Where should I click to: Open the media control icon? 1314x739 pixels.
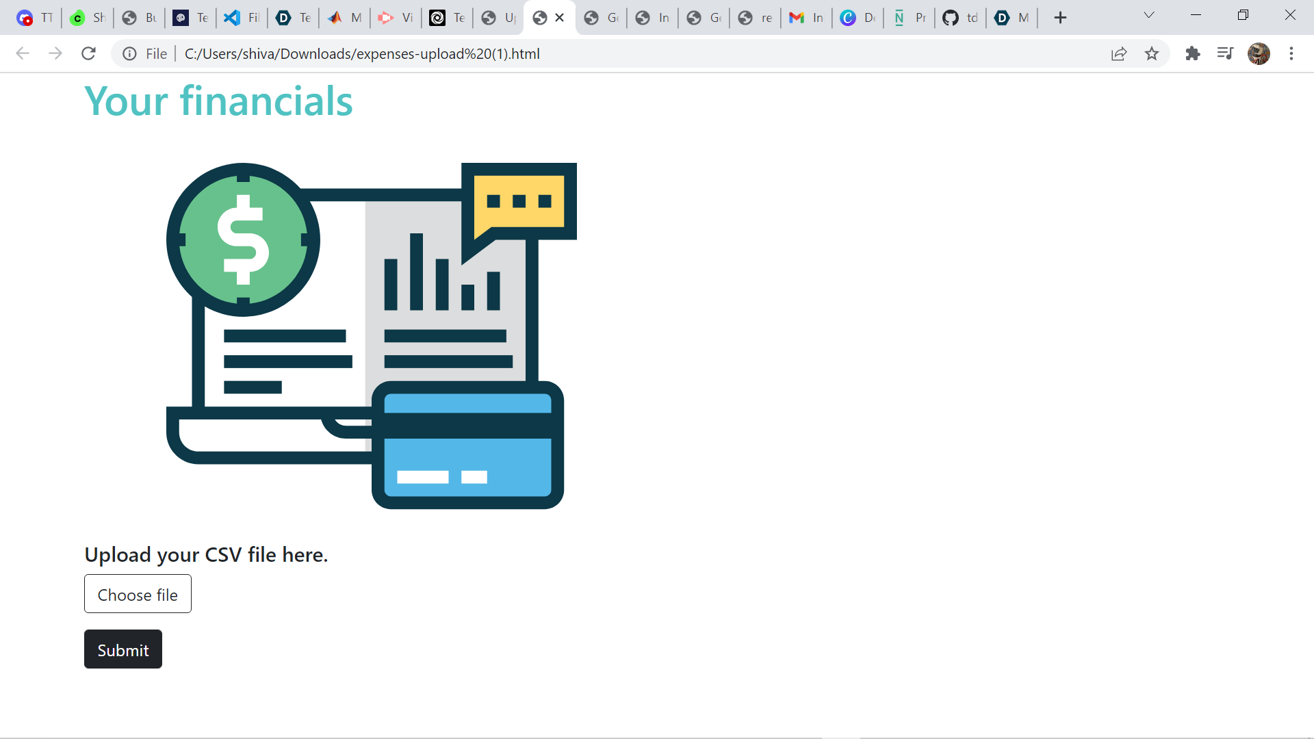(x=1225, y=53)
